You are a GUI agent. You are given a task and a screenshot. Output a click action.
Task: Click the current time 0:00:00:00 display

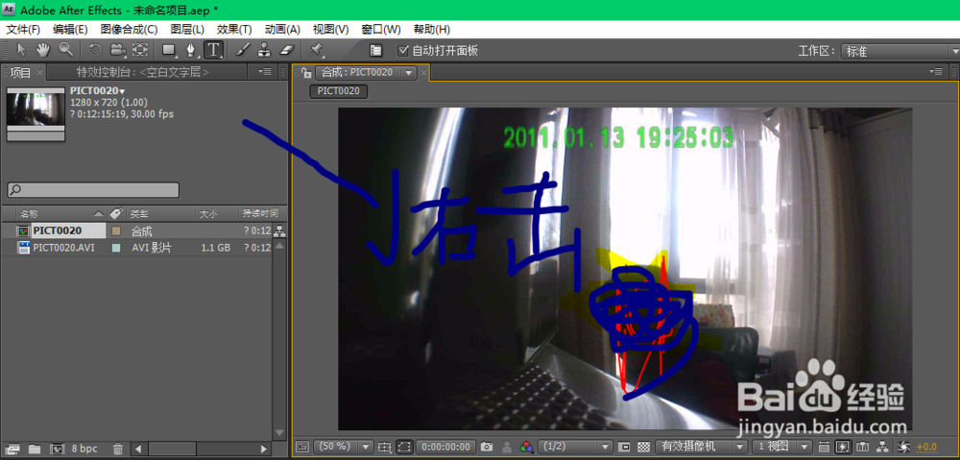point(445,447)
